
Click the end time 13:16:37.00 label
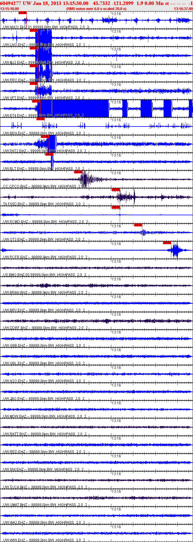click(183, 9)
